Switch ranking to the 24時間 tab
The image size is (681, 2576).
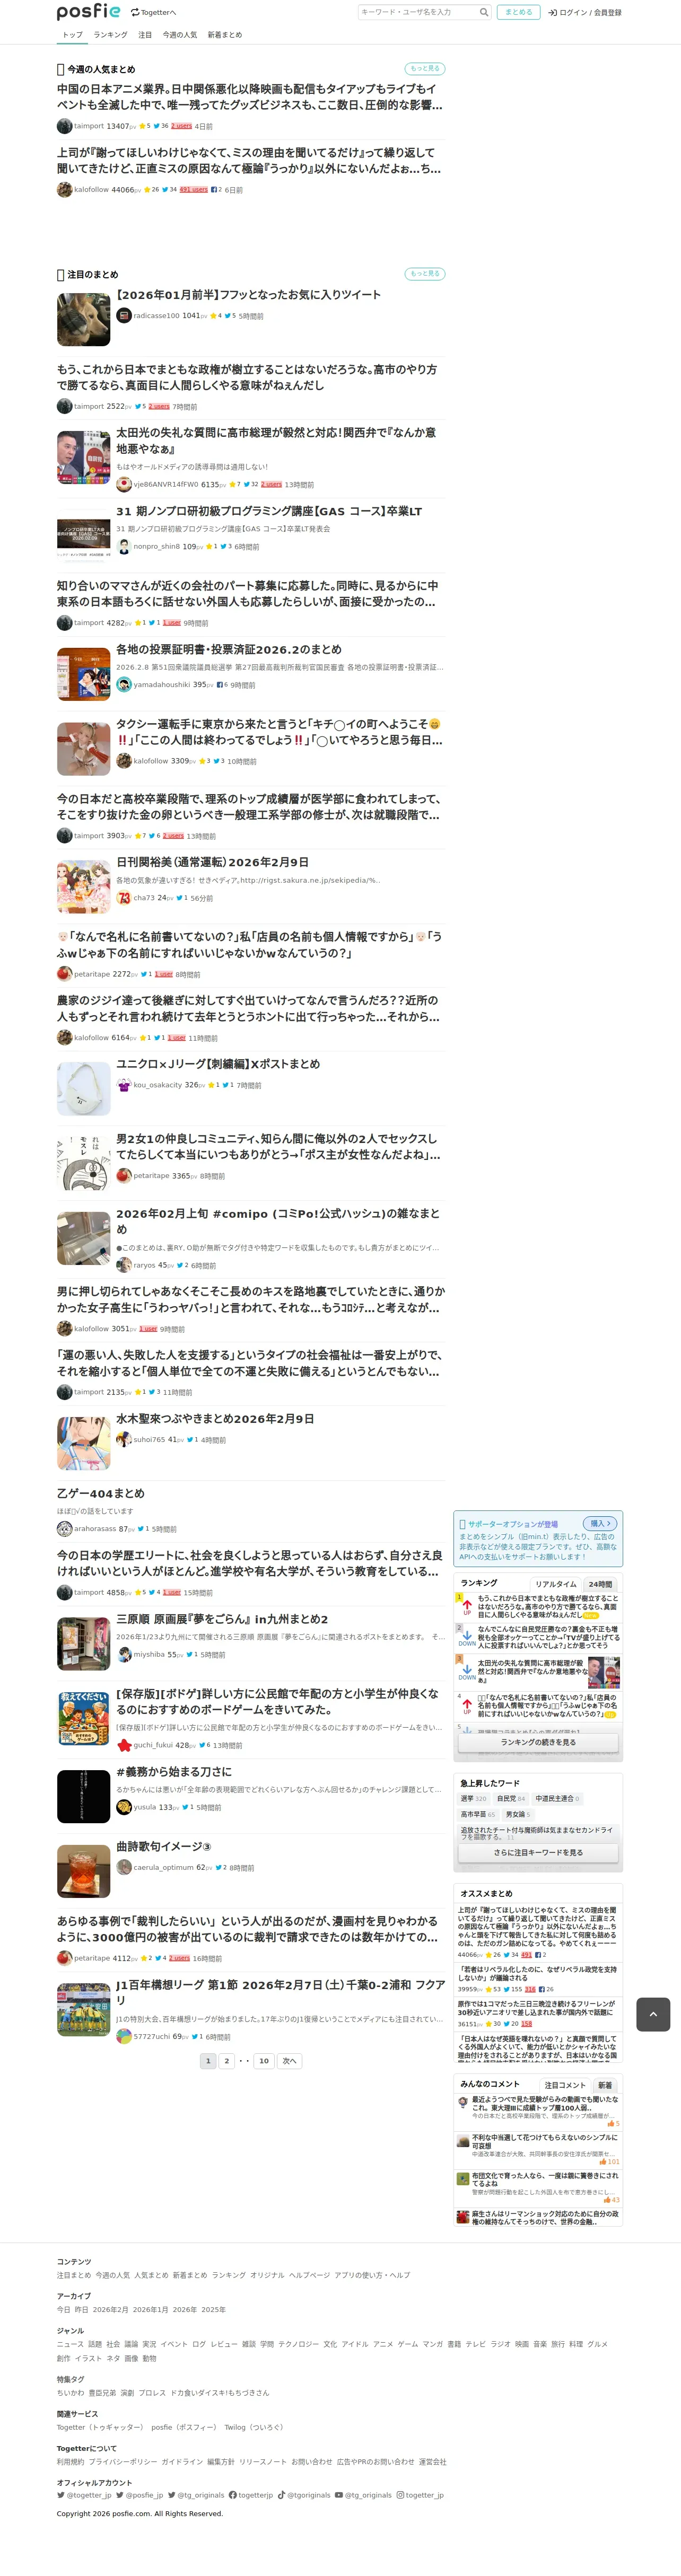click(x=600, y=1584)
